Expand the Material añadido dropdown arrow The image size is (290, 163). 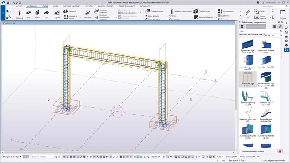[216, 17]
